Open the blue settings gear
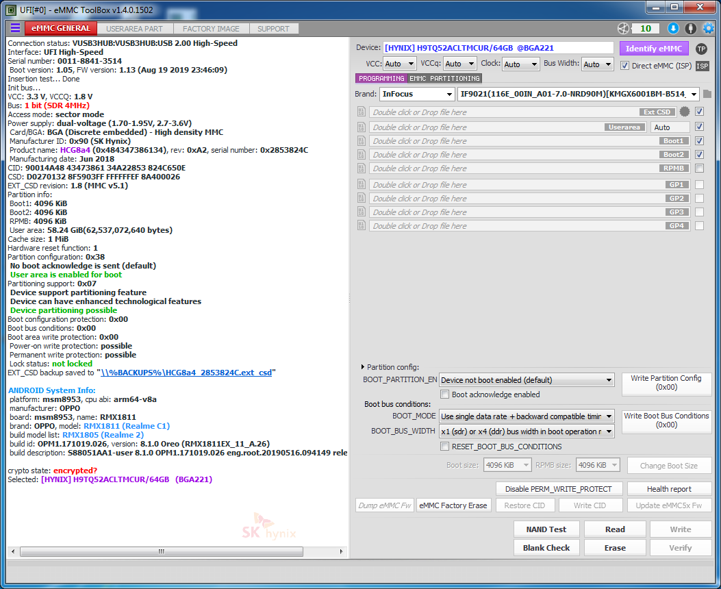This screenshot has width=721, height=589. (x=709, y=29)
